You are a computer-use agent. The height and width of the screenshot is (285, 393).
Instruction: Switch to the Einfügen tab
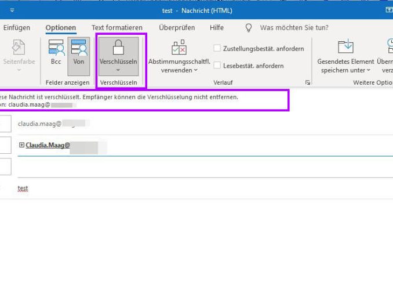pyautogui.click(x=17, y=27)
